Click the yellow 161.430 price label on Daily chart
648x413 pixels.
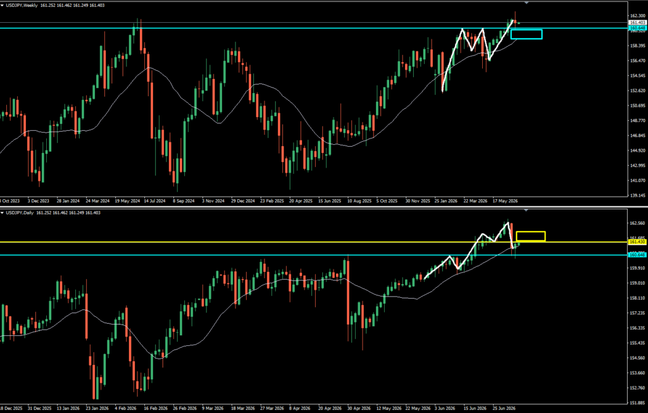(638, 242)
